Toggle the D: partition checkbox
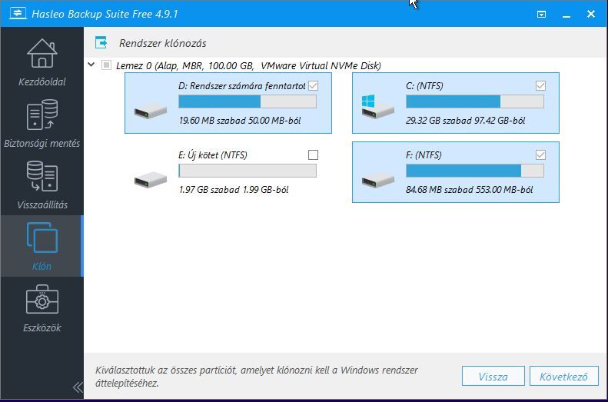The width and height of the screenshot is (608, 402). tap(313, 85)
